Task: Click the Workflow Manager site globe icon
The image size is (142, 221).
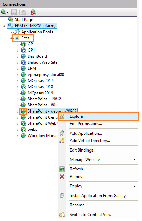Action: [23, 136]
